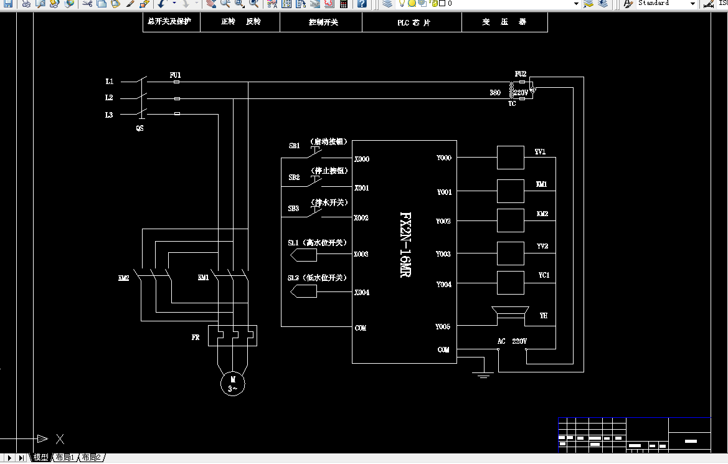Click the 3D DWF globe icon
Image resolution: width=728 pixels, height=464 pixels.
(x=69, y=4)
